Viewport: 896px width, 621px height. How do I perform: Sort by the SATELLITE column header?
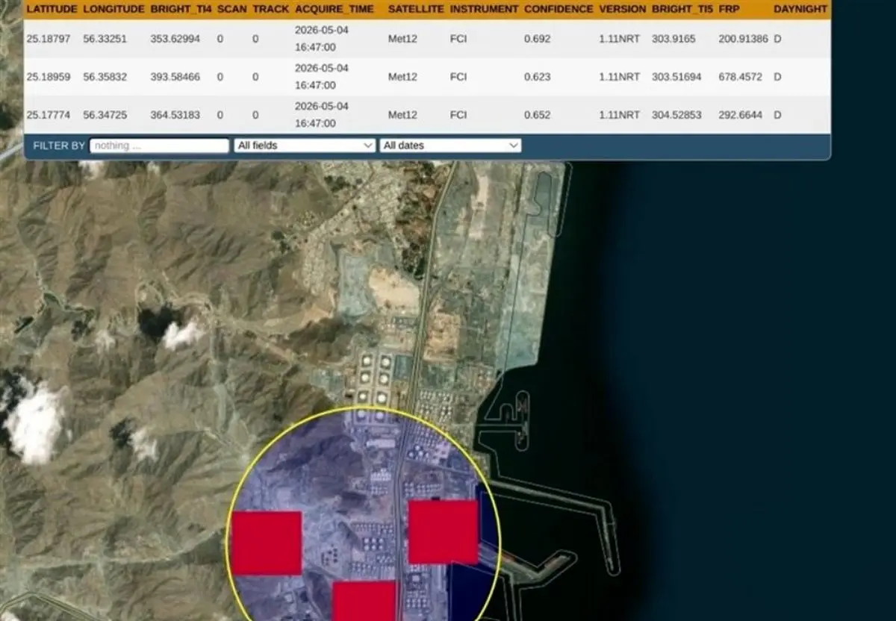click(416, 9)
